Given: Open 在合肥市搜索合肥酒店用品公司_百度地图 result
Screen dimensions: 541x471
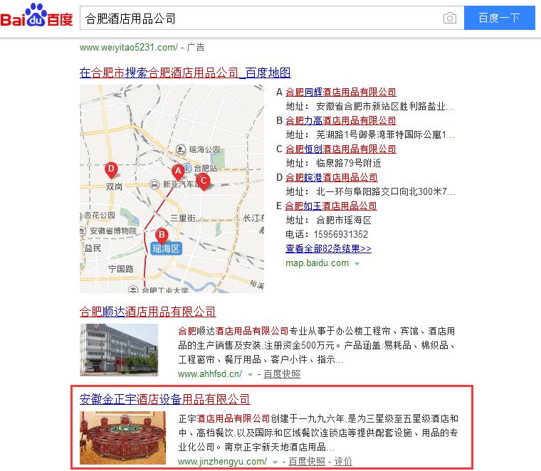Looking at the screenshot, I should [x=185, y=73].
